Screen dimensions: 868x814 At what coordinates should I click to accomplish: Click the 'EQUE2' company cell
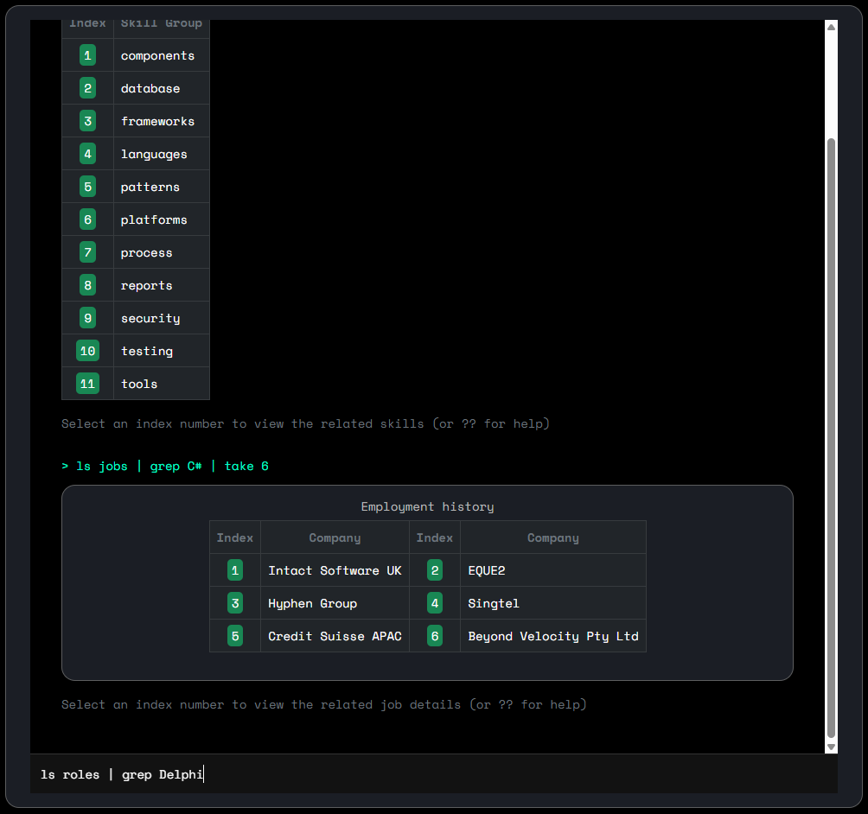tap(553, 570)
